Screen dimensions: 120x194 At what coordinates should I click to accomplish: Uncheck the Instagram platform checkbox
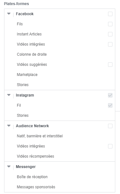[x=110, y=95]
